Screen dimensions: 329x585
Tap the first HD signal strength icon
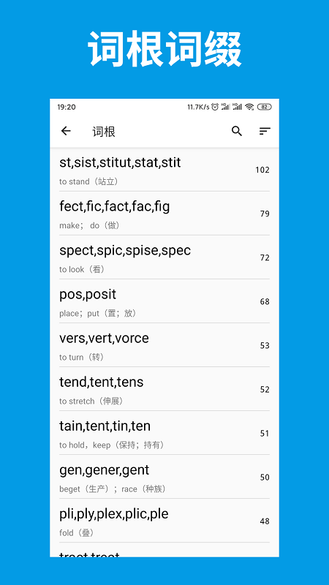(225, 107)
